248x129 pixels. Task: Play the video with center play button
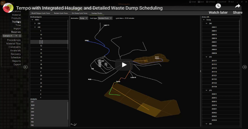coord(124,65)
